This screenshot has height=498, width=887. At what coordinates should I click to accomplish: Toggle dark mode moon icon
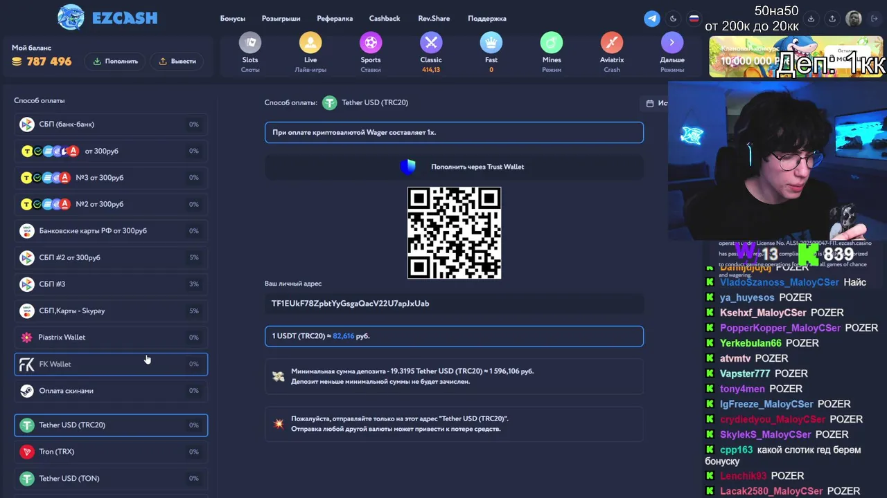(673, 19)
